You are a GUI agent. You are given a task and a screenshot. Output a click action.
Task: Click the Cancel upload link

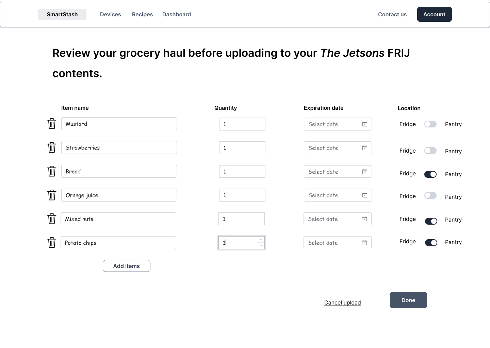pos(342,302)
